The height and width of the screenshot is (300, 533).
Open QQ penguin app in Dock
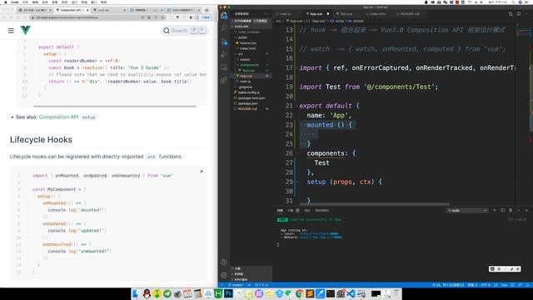point(147,293)
